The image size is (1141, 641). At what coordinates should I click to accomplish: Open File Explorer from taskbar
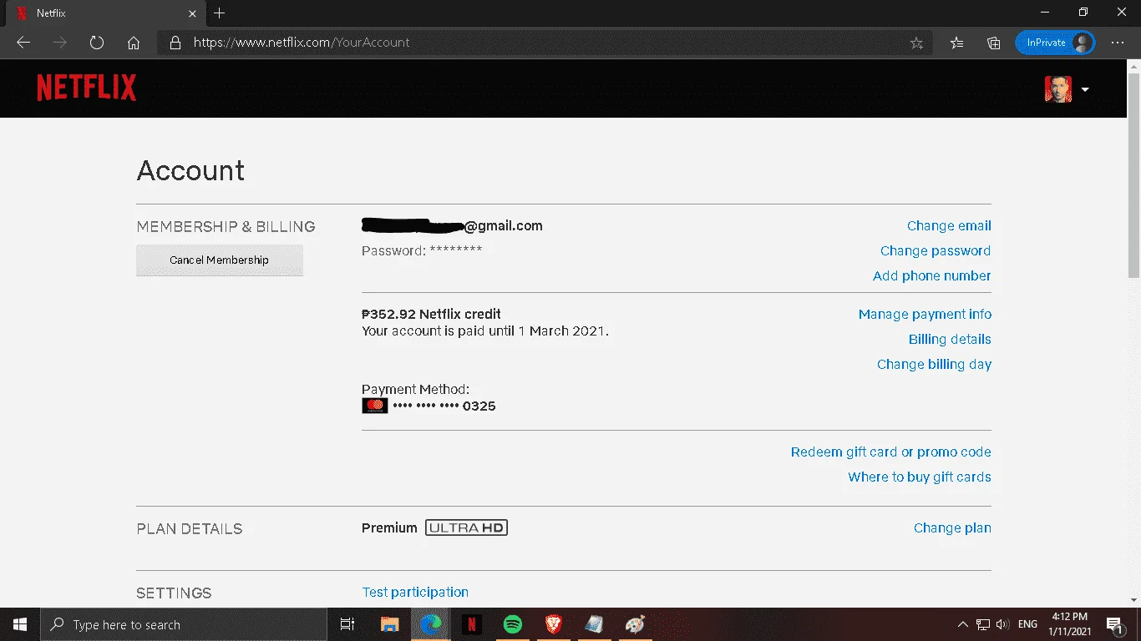(x=389, y=624)
